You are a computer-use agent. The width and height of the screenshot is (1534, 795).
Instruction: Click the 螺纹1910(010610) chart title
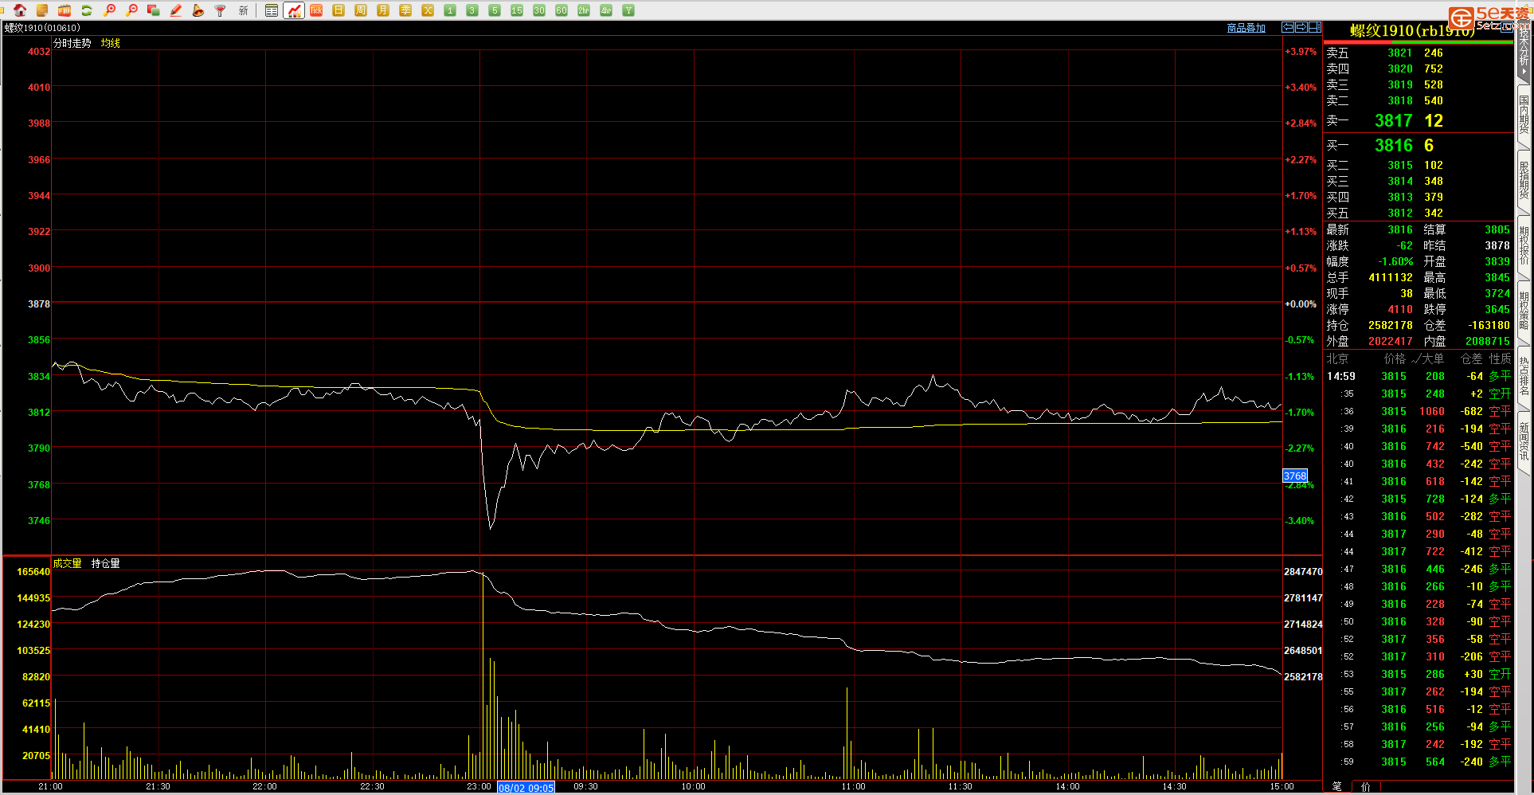click(42, 28)
